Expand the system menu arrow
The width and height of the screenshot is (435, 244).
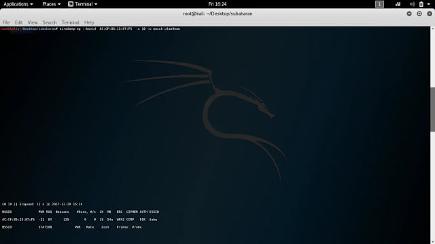[429, 4]
